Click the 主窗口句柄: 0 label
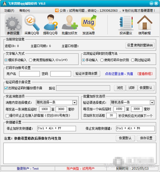This screenshot has width=160, height=172. point(41,46)
